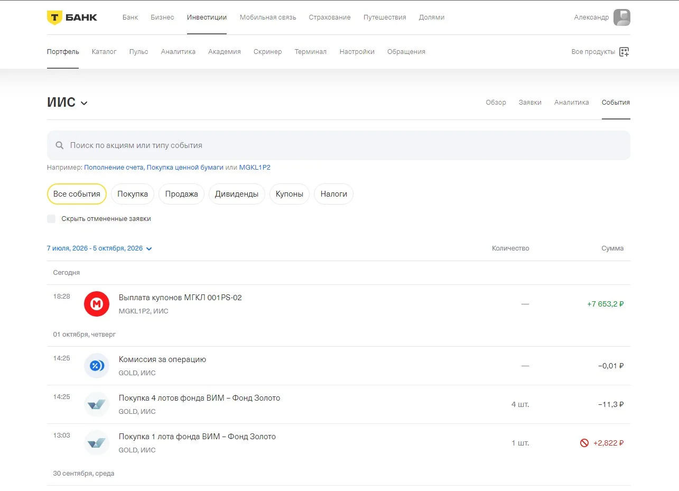Focus the Поиск по акциям search field
Image resolution: width=679 pixels, height=491 pixels.
(x=339, y=145)
